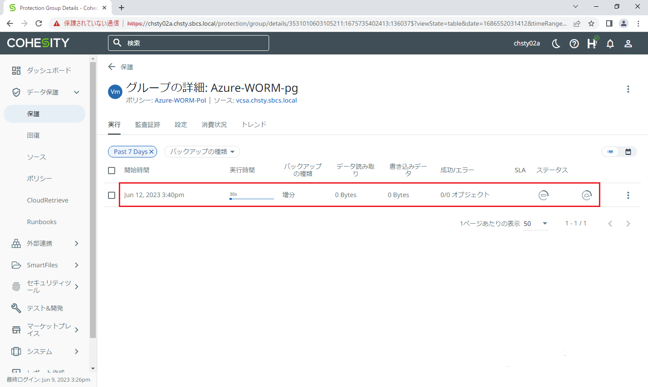Viewport: 648px width, 387px height.
Task: Select all runs header checkbox
Action: 112,171
